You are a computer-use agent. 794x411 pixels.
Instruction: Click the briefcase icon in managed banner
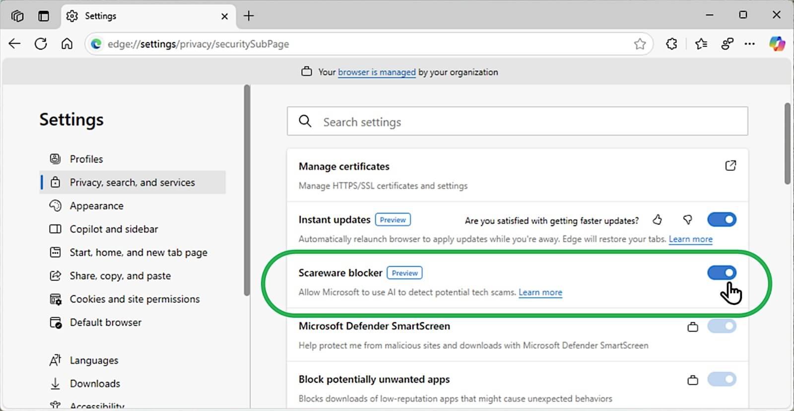coord(307,71)
